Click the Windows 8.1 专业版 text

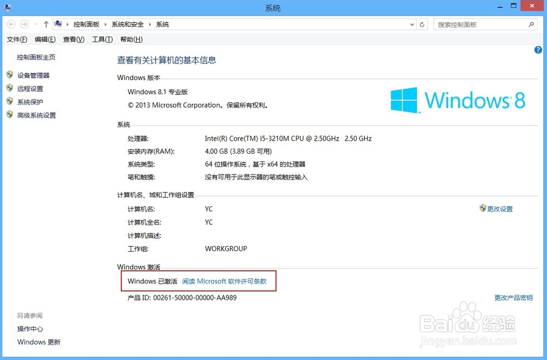(158, 92)
